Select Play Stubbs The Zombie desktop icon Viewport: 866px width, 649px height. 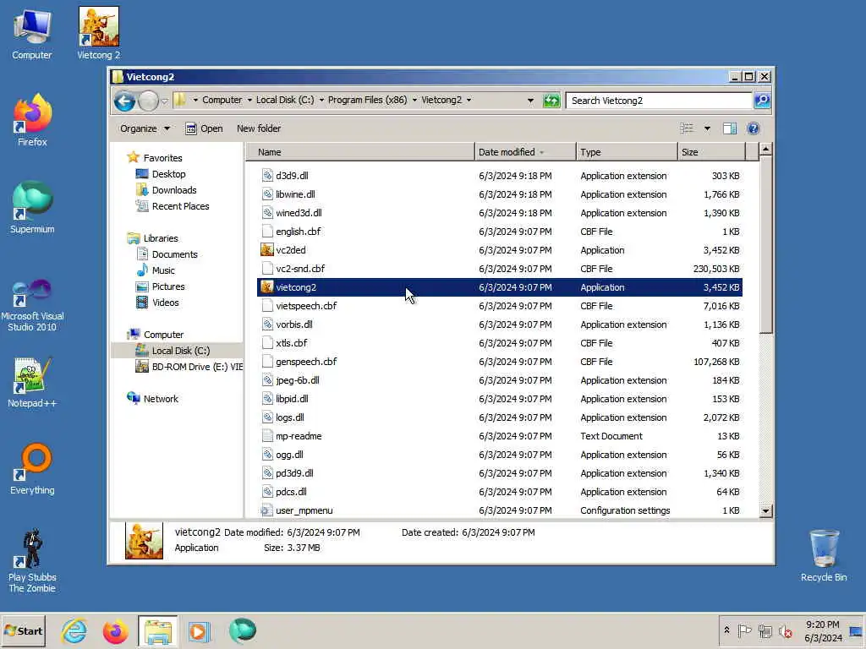click(32, 561)
